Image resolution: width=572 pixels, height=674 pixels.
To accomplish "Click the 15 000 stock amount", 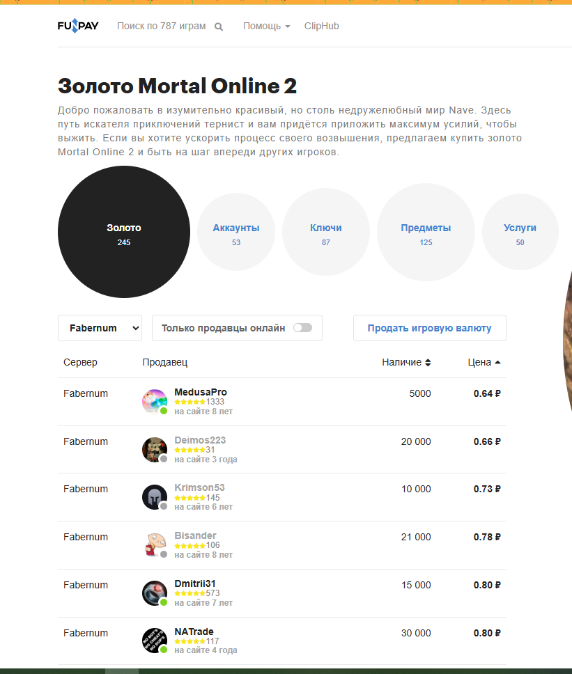I will pos(416,585).
